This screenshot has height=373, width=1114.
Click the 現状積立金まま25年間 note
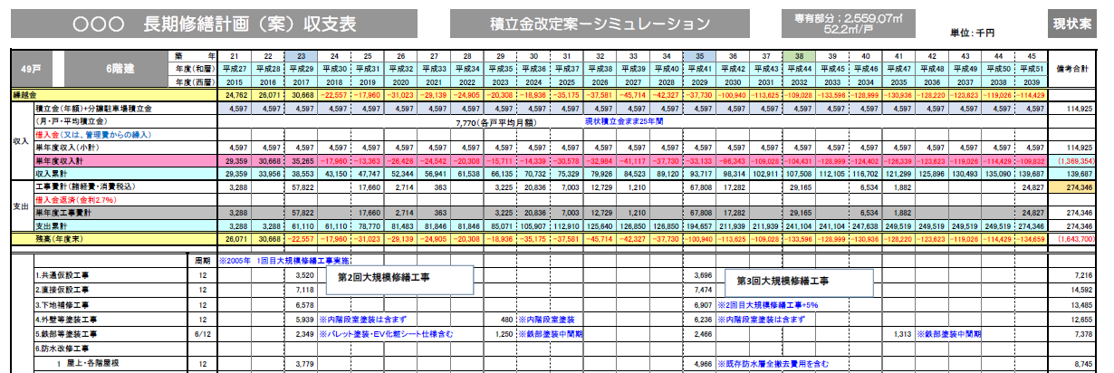(x=622, y=120)
